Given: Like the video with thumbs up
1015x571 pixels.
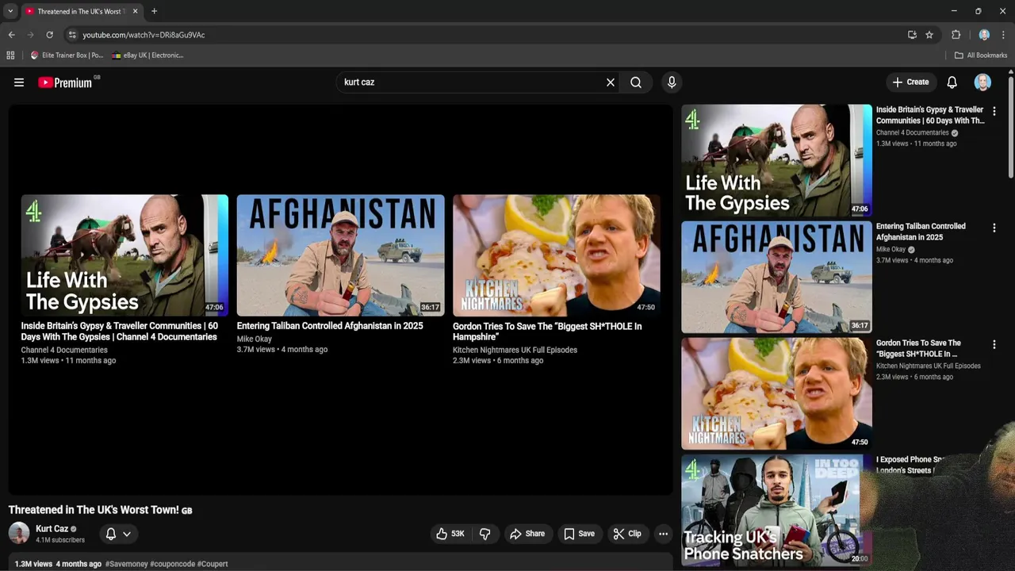Looking at the screenshot, I should click(450, 534).
